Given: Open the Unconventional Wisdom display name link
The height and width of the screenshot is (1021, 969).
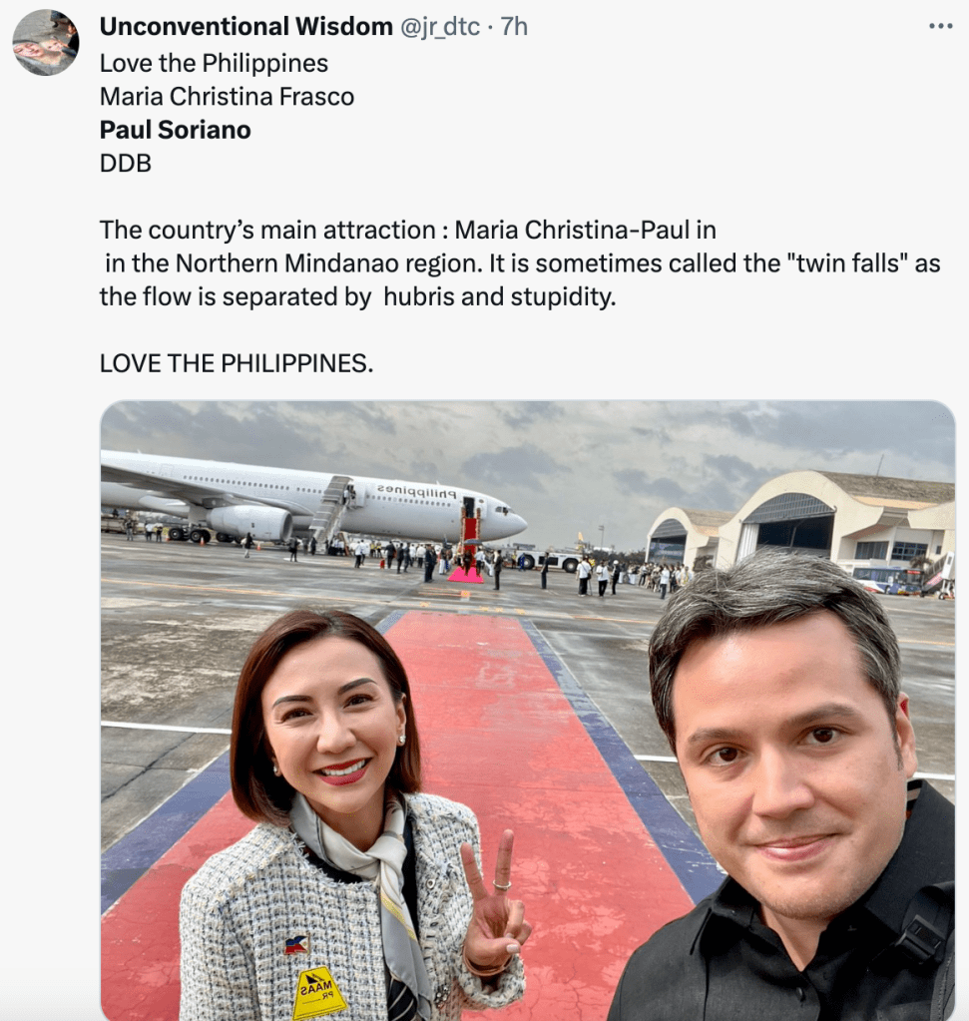Looking at the screenshot, I should [246, 27].
